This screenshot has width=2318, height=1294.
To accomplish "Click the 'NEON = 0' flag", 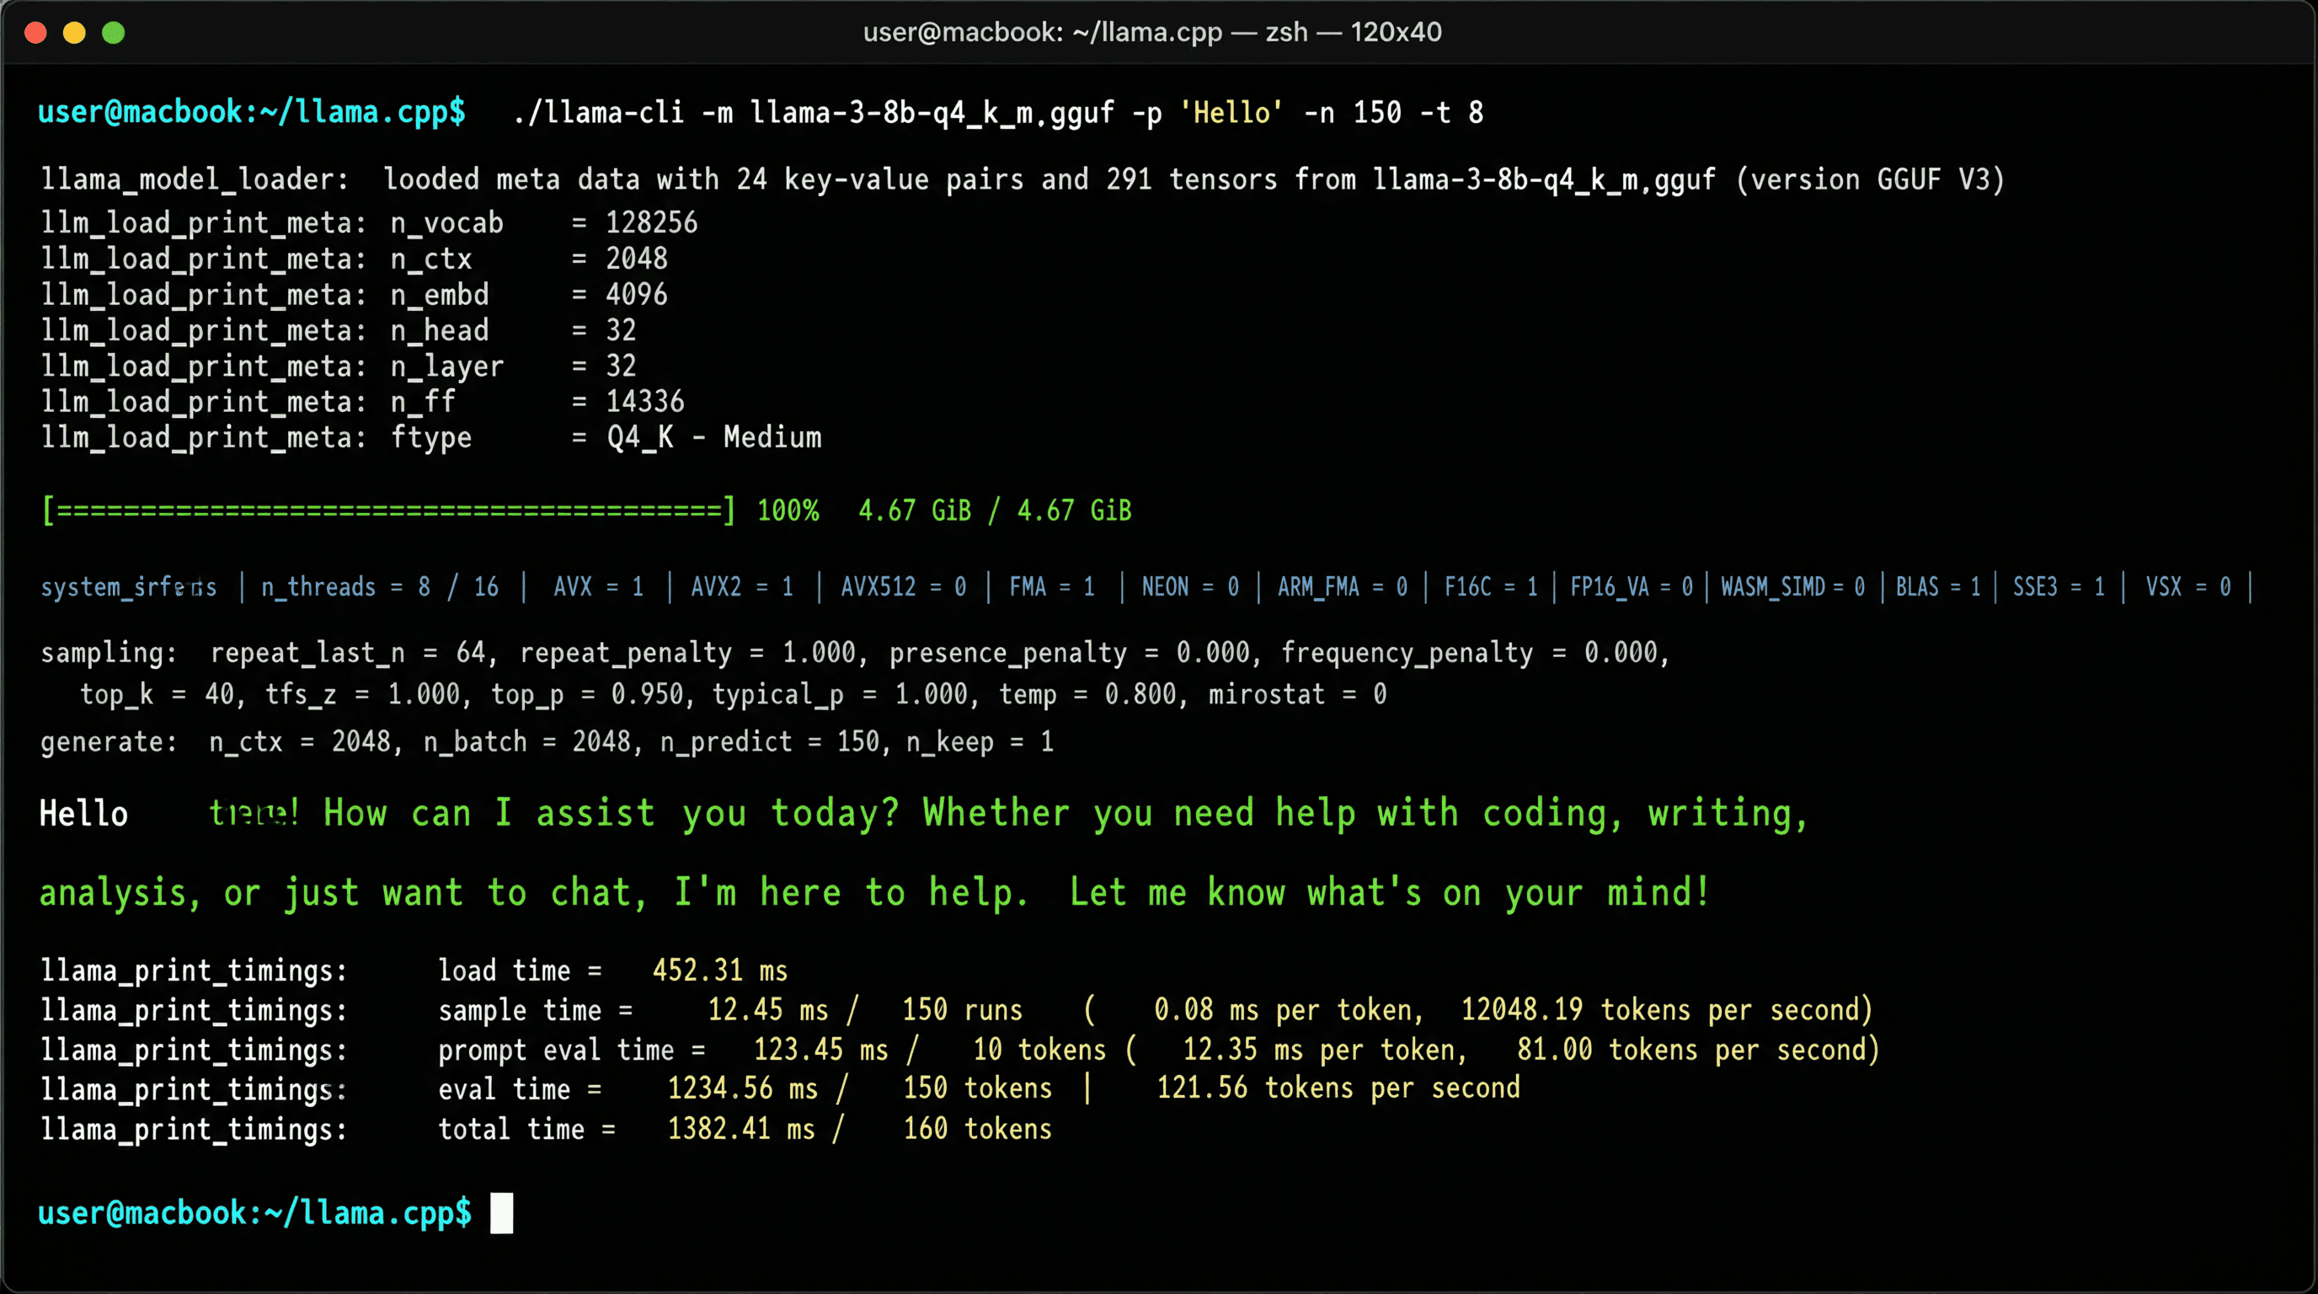I will pyautogui.click(x=1190, y=586).
